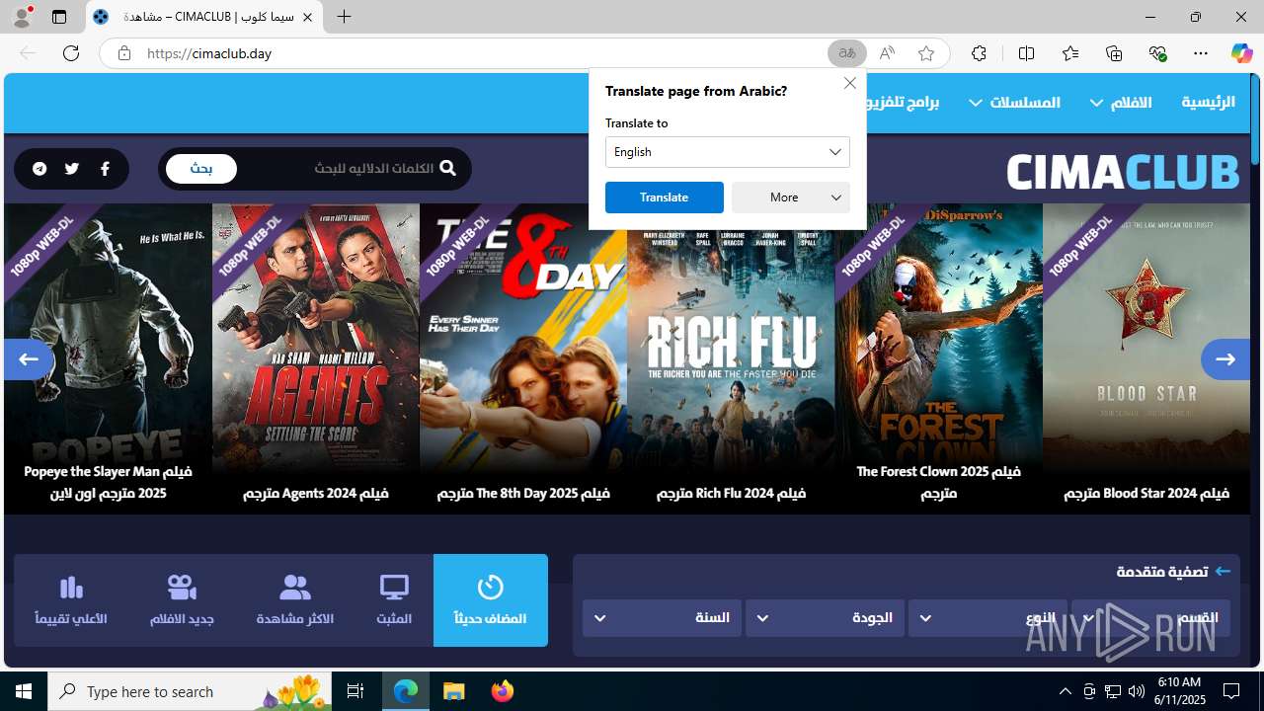Open the Favorites list icon

[x=1070, y=53]
